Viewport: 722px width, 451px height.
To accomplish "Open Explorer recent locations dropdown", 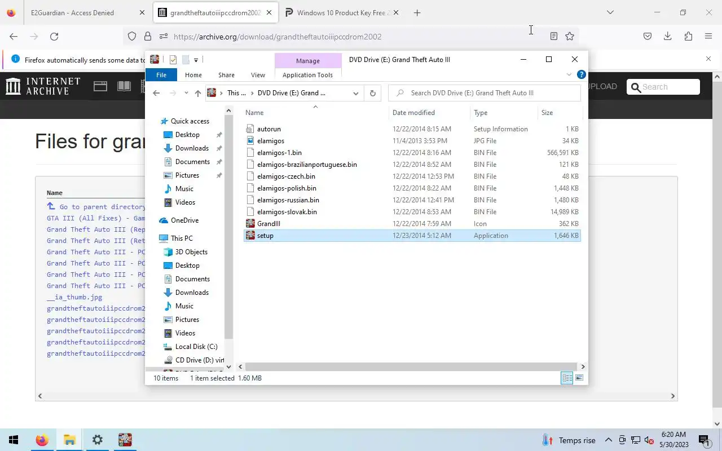I will [186, 93].
